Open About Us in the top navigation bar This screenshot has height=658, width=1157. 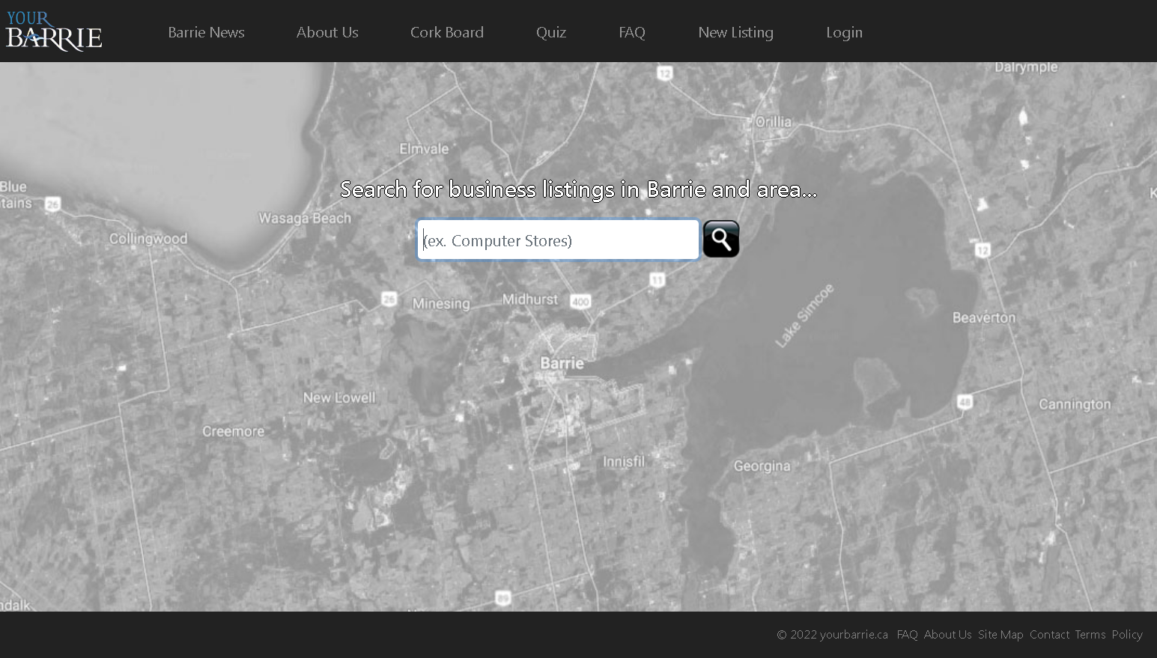327,32
